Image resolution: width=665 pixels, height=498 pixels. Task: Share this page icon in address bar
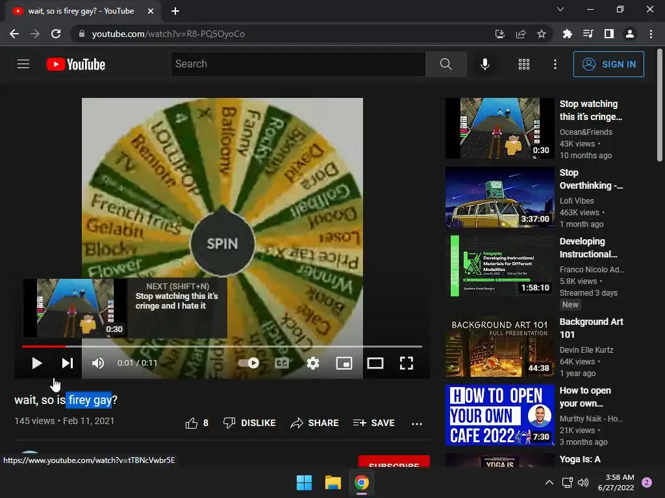521,34
